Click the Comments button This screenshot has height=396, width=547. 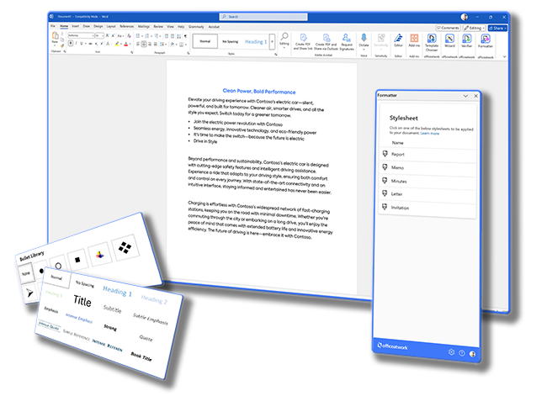pos(448,28)
